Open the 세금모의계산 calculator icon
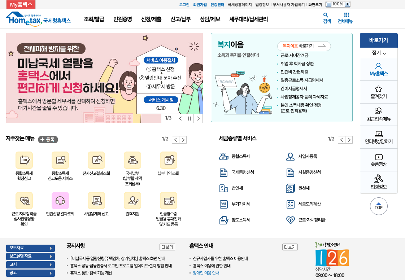405x280 pixels. coord(290,204)
